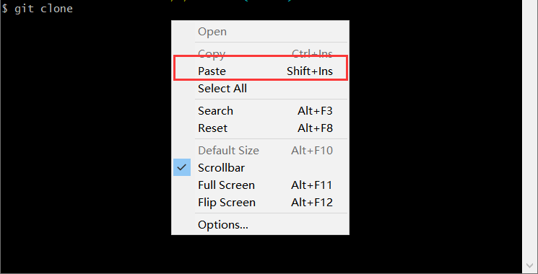Enable Full Screen mode from menu
Screen dimensions: 538x274
(x=261, y=185)
